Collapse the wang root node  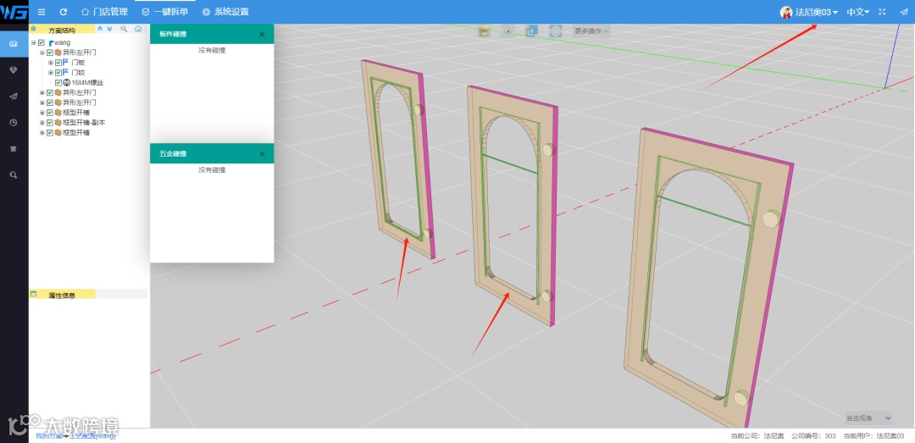click(x=34, y=42)
